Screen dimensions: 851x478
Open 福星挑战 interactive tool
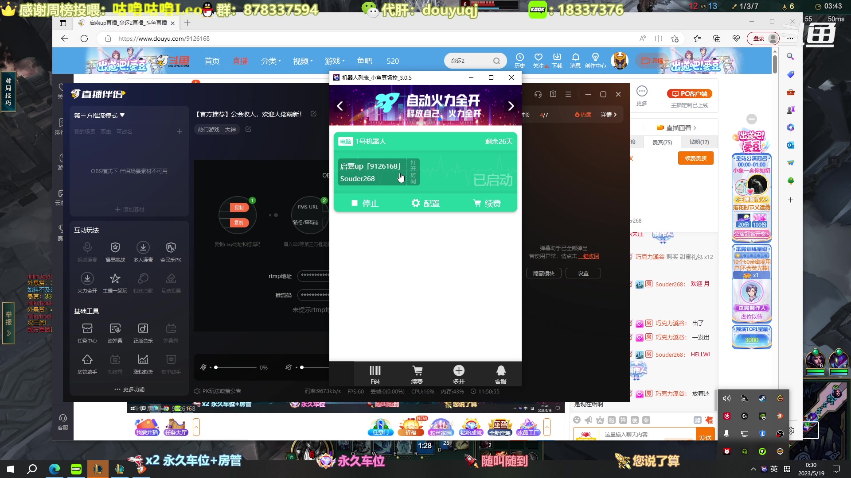(115, 252)
